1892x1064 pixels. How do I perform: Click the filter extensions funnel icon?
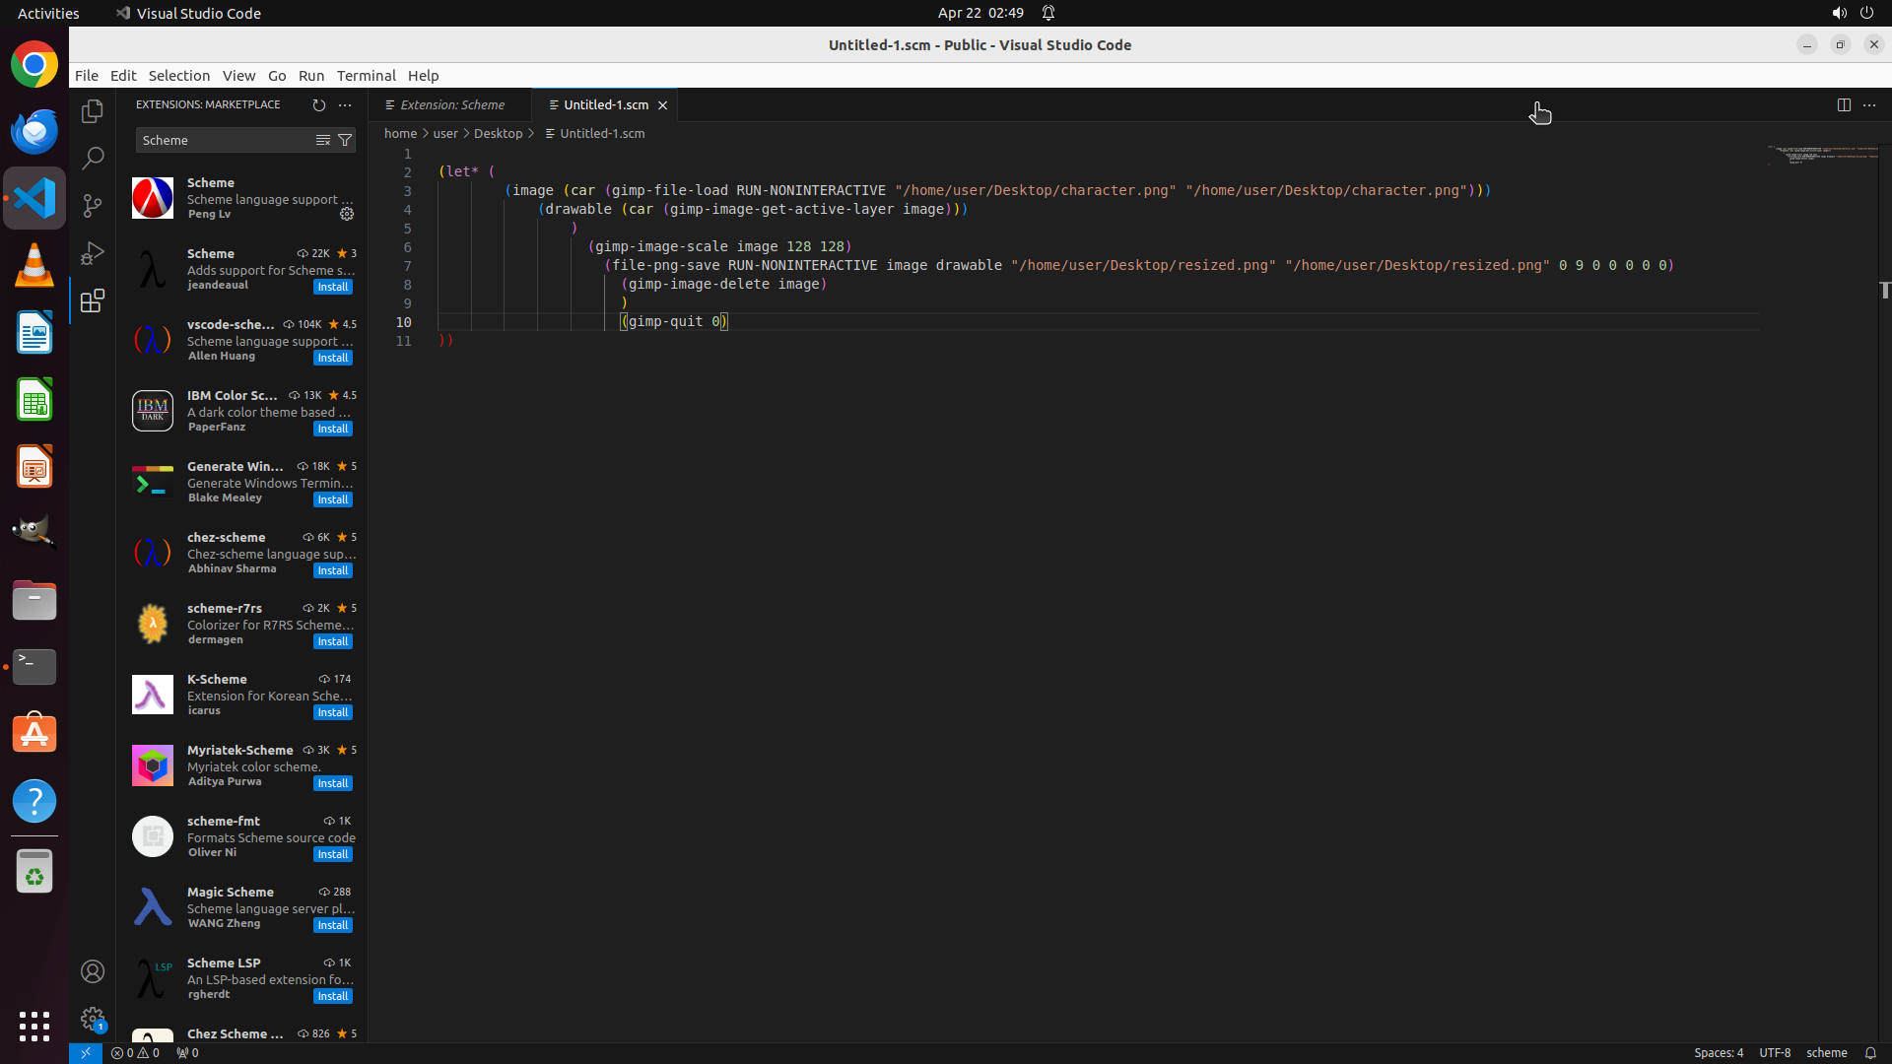point(345,140)
